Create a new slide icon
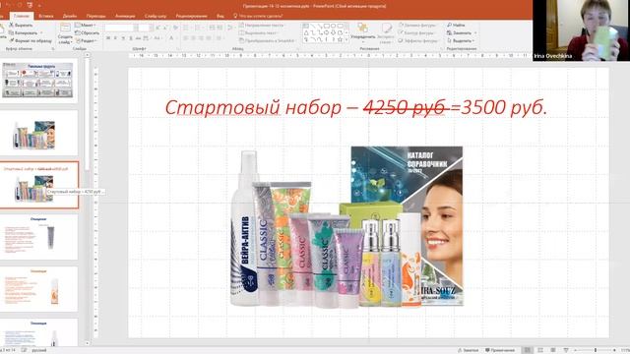Image resolution: width=630 pixels, height=354 pixels. coord(65,28)
